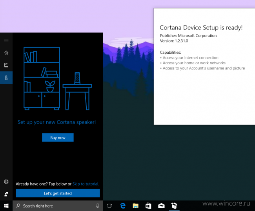Viewport: 255px width, 211px height.
Task: Click the Capabilities: label in installer
Action: coord(170,53)
